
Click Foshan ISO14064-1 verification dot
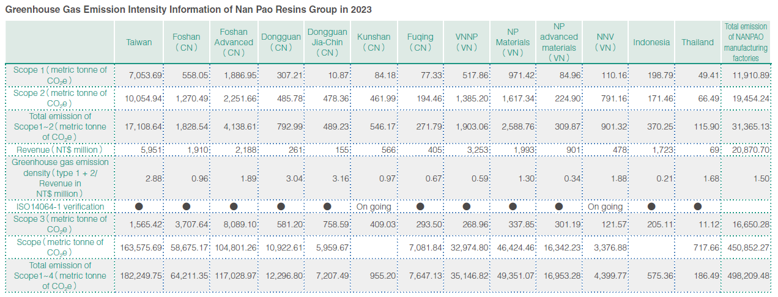pos(187,207)
